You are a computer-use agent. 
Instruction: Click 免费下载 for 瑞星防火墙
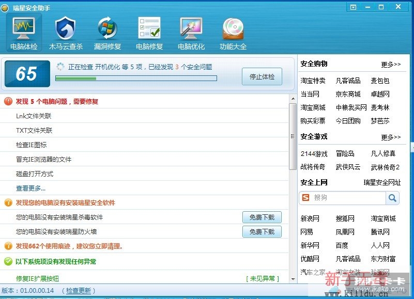(x=262, y=232)
